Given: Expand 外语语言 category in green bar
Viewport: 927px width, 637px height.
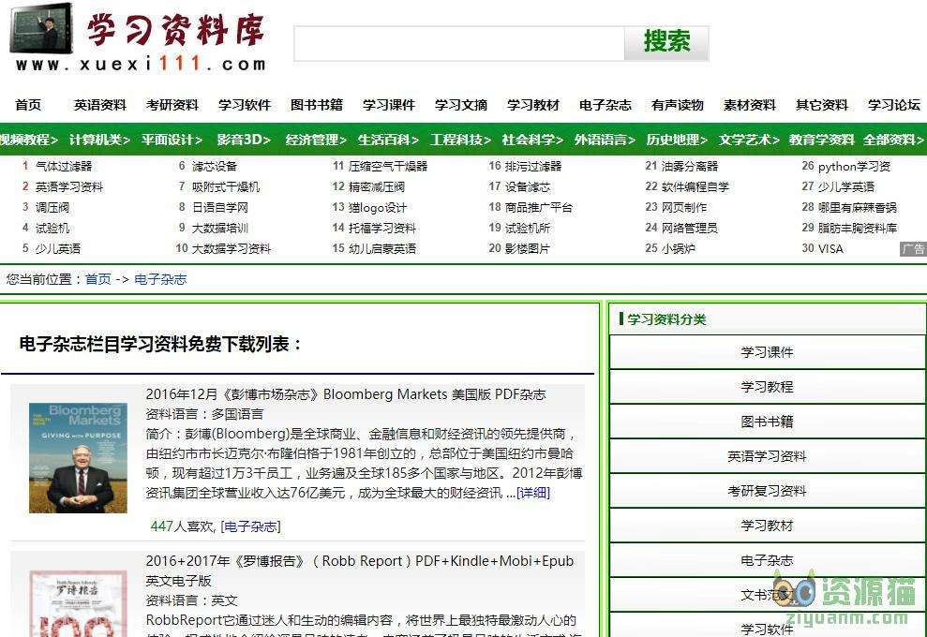Looking at the screenshot, I should [x=605, y=140].
